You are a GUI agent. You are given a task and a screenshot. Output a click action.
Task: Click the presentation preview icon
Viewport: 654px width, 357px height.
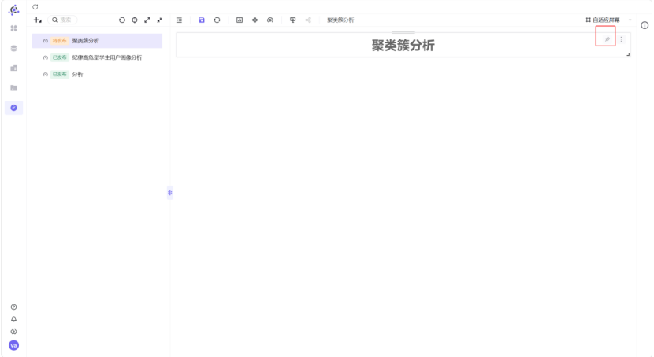pos(293,20)
